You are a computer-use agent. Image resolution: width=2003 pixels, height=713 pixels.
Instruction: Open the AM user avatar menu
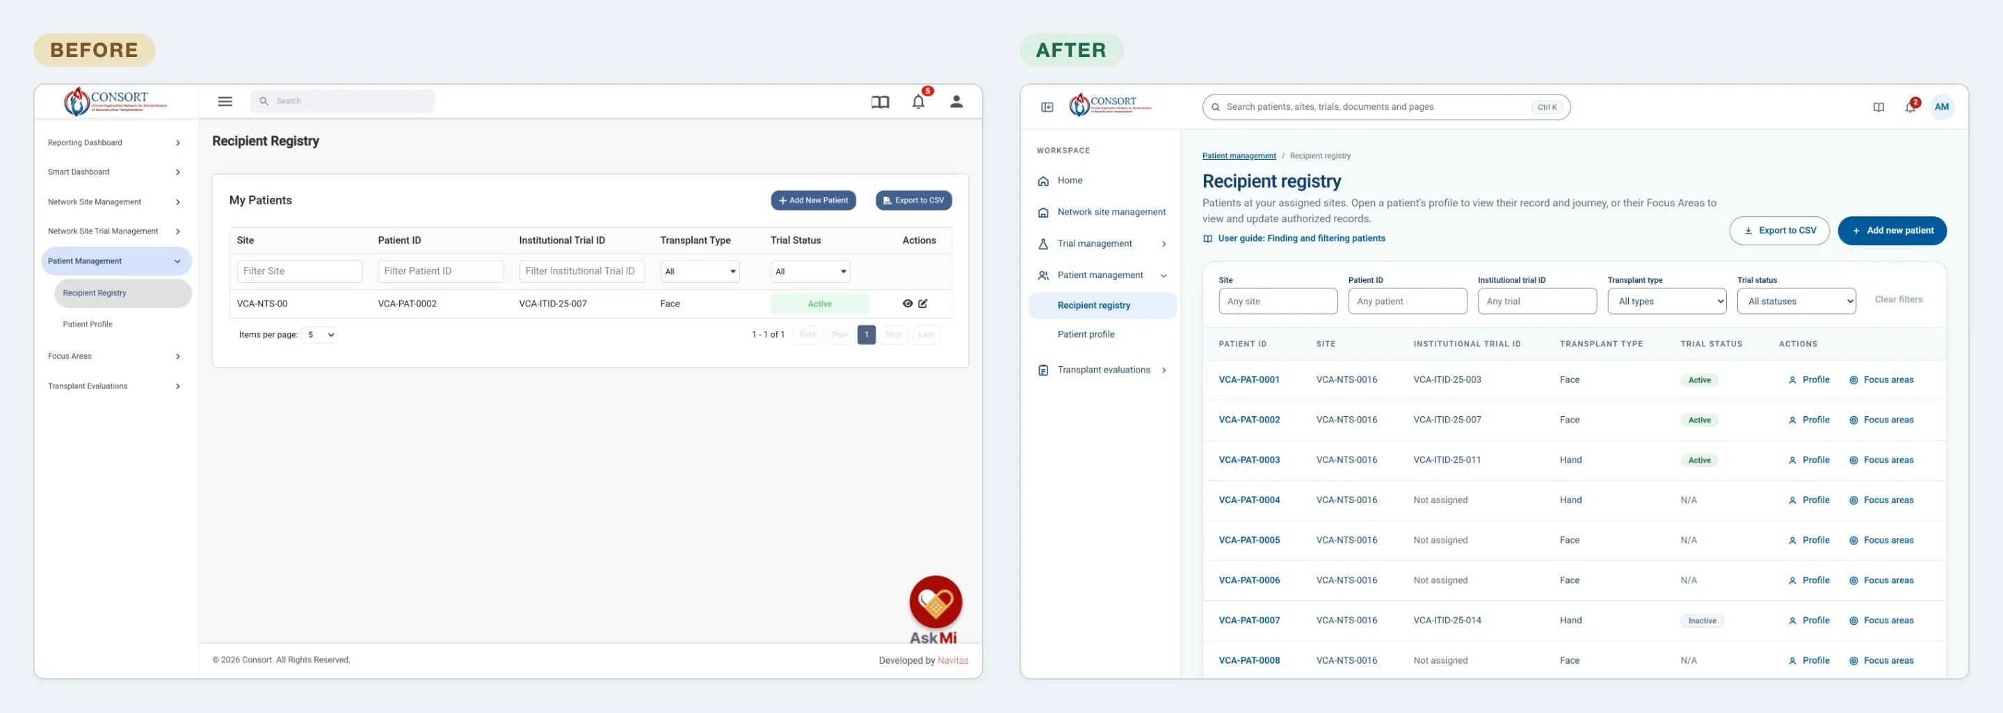click(1942, 107)
